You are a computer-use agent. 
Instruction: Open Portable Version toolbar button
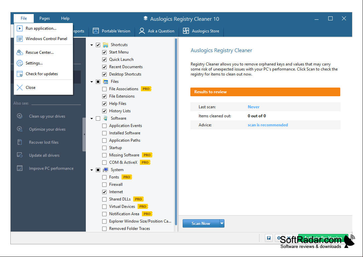tap(112, 31)
